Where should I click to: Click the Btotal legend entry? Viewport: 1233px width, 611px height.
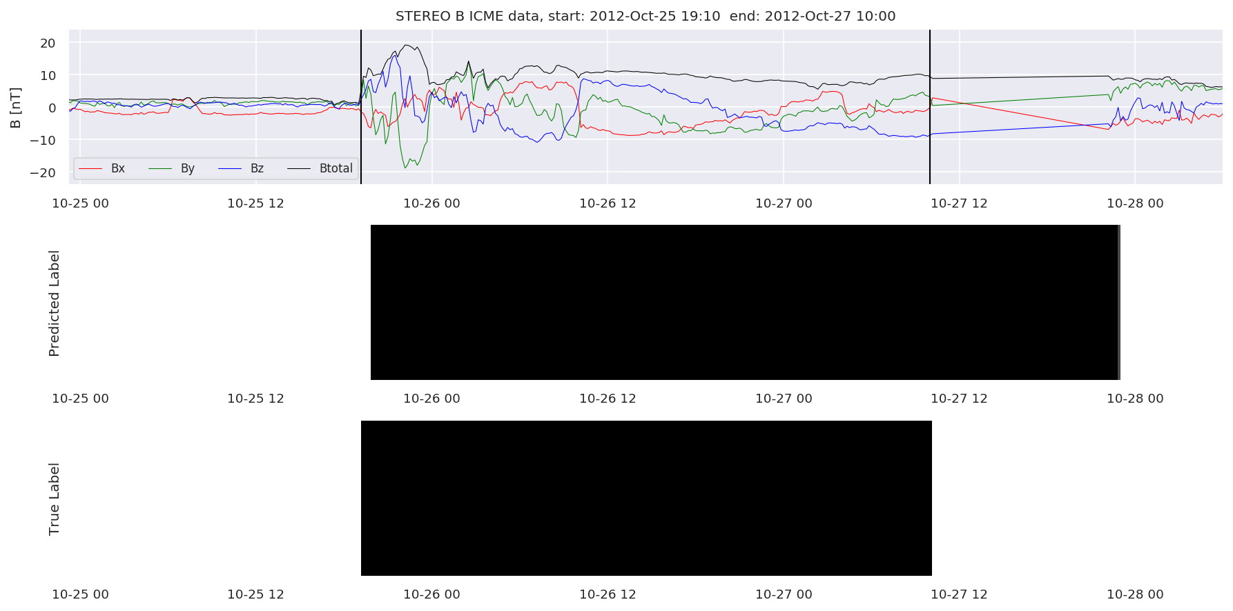pyautogui.click(x=320, y=168)
